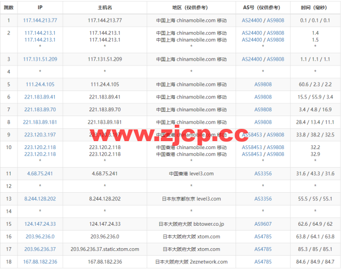Open the AS24400 link in hop 3 row
Screen dimensions: 341x270
[252, 59]
